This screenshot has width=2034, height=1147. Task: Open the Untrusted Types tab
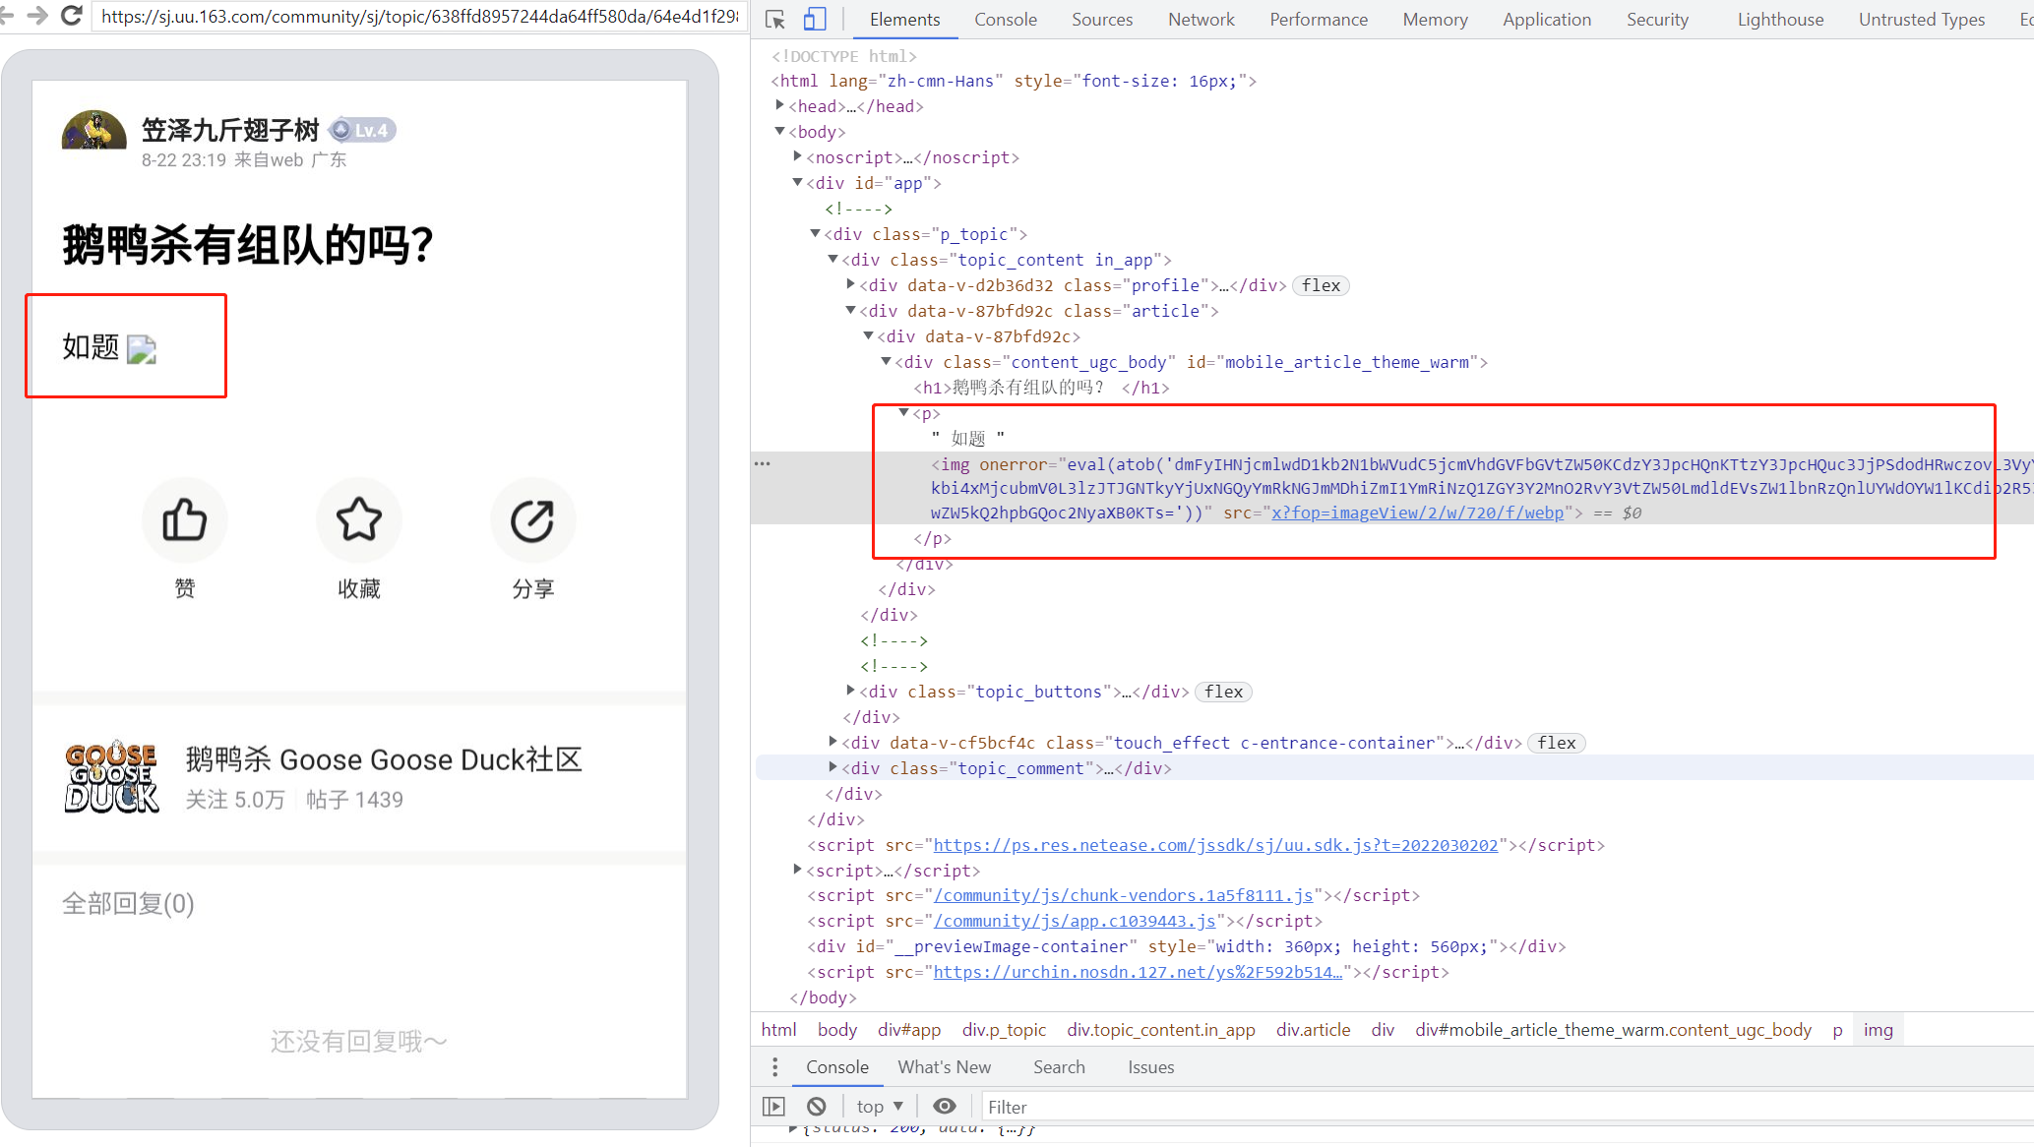pos(1922,20)
